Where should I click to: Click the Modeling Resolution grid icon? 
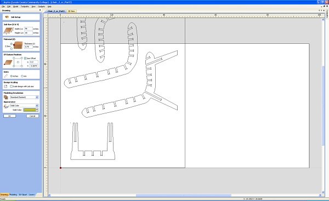[6, 97]
